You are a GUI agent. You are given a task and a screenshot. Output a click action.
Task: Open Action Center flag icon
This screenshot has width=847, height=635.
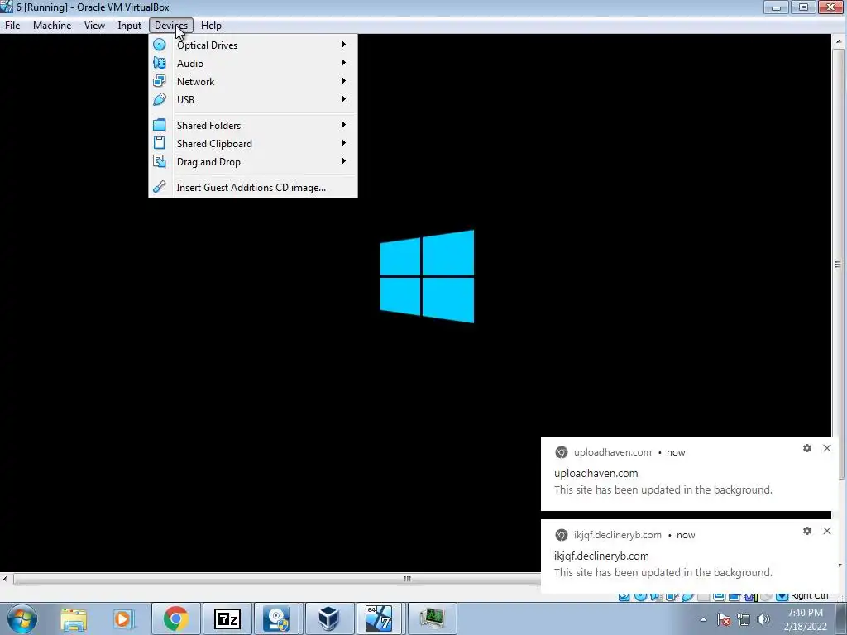coord(724,619)
